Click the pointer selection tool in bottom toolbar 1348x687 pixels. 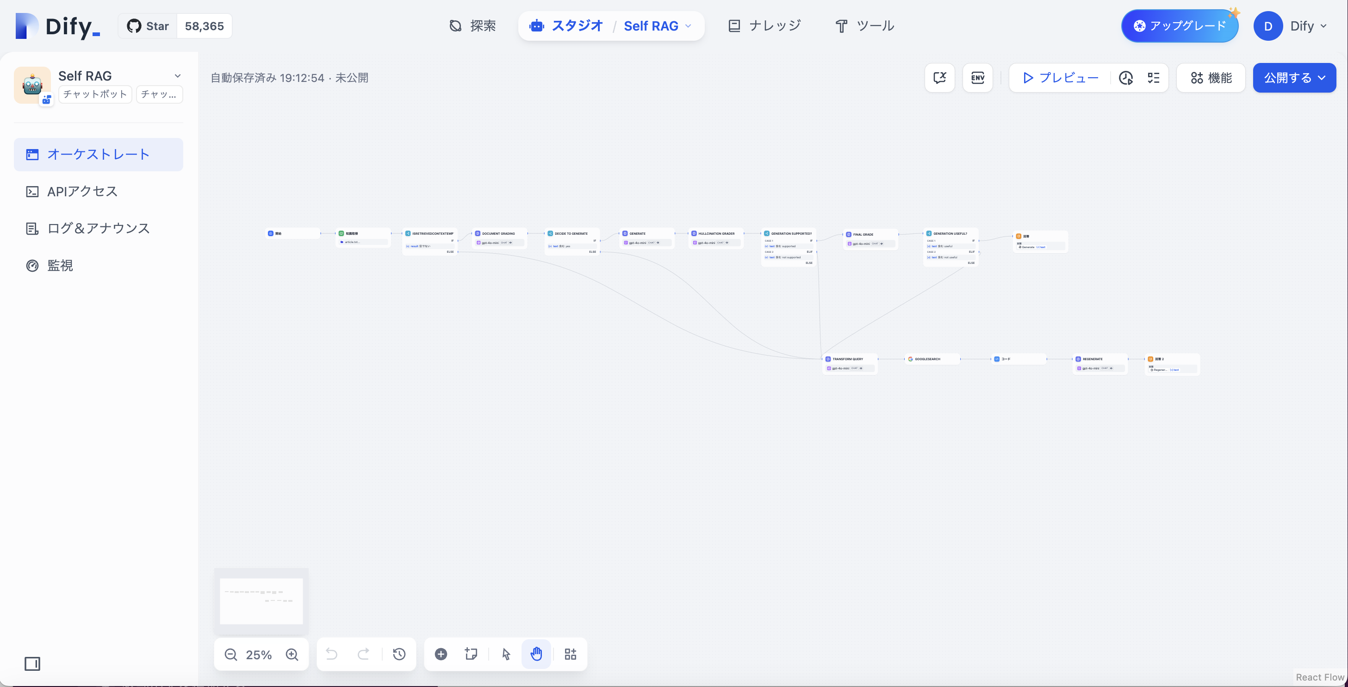pyautogui.click(x=504, y=654)
